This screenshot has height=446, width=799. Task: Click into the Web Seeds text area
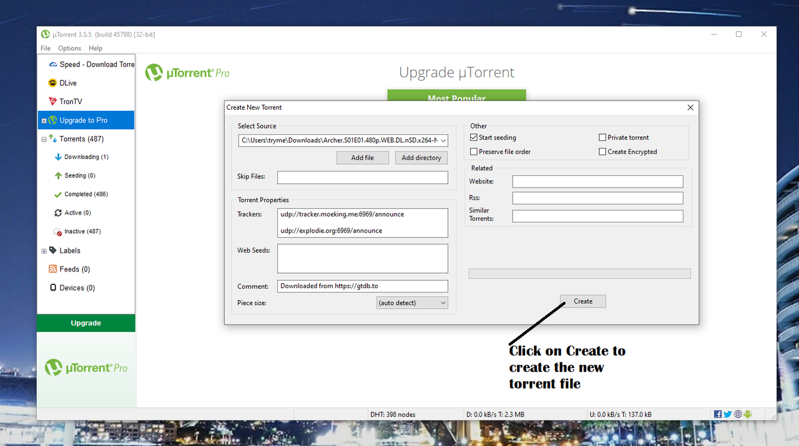[363, 258]
